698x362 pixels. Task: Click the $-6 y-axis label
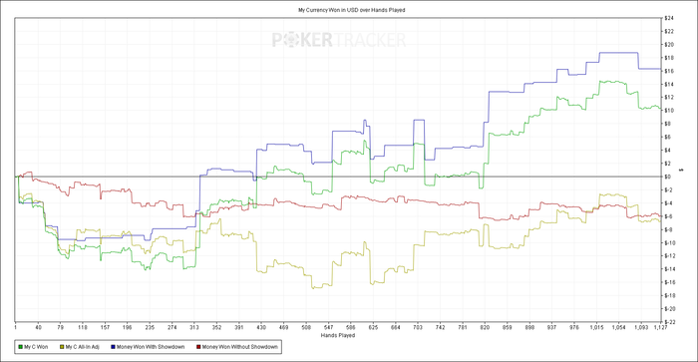669,216
